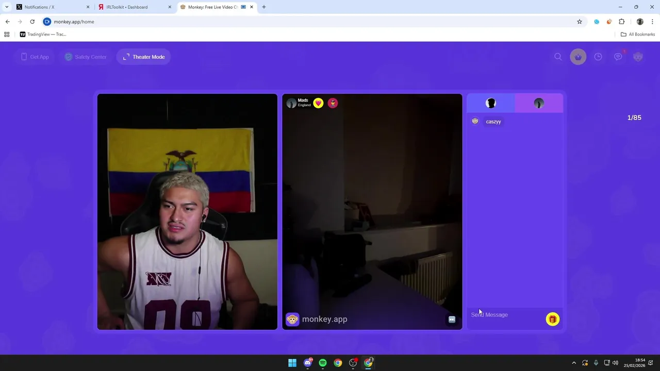Click the orange extension icon in toolbar
Screen dimensions: 660x371
click(x=609, y=22)
